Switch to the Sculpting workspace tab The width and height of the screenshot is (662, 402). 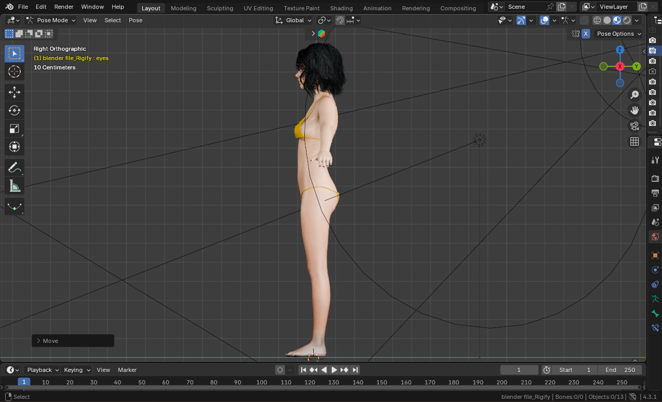pyautogui.click(x=220, y=8)
